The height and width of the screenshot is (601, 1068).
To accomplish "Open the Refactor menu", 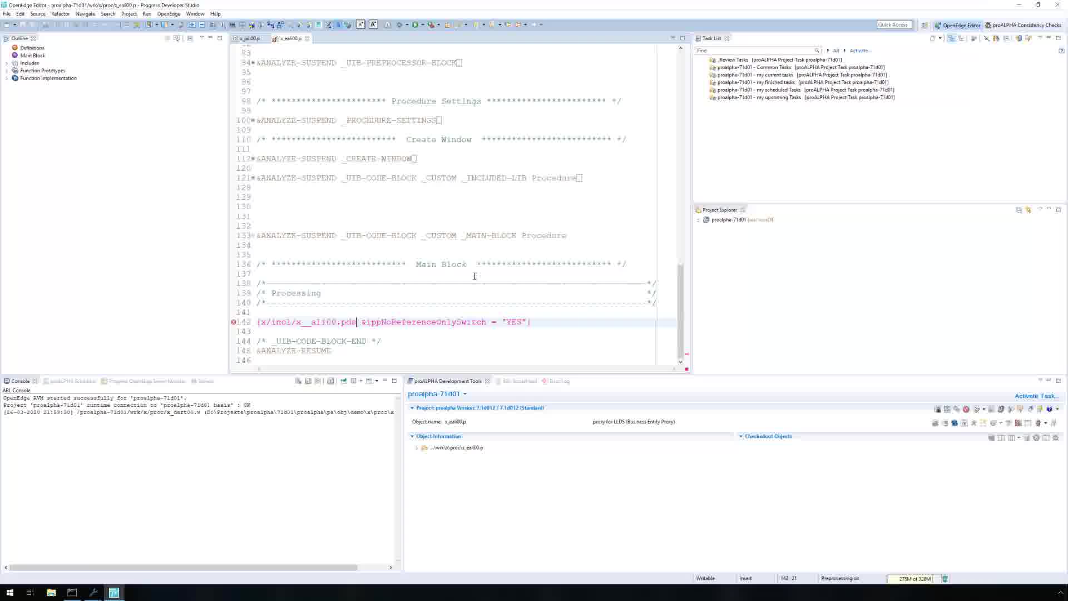I will point(60,14).
